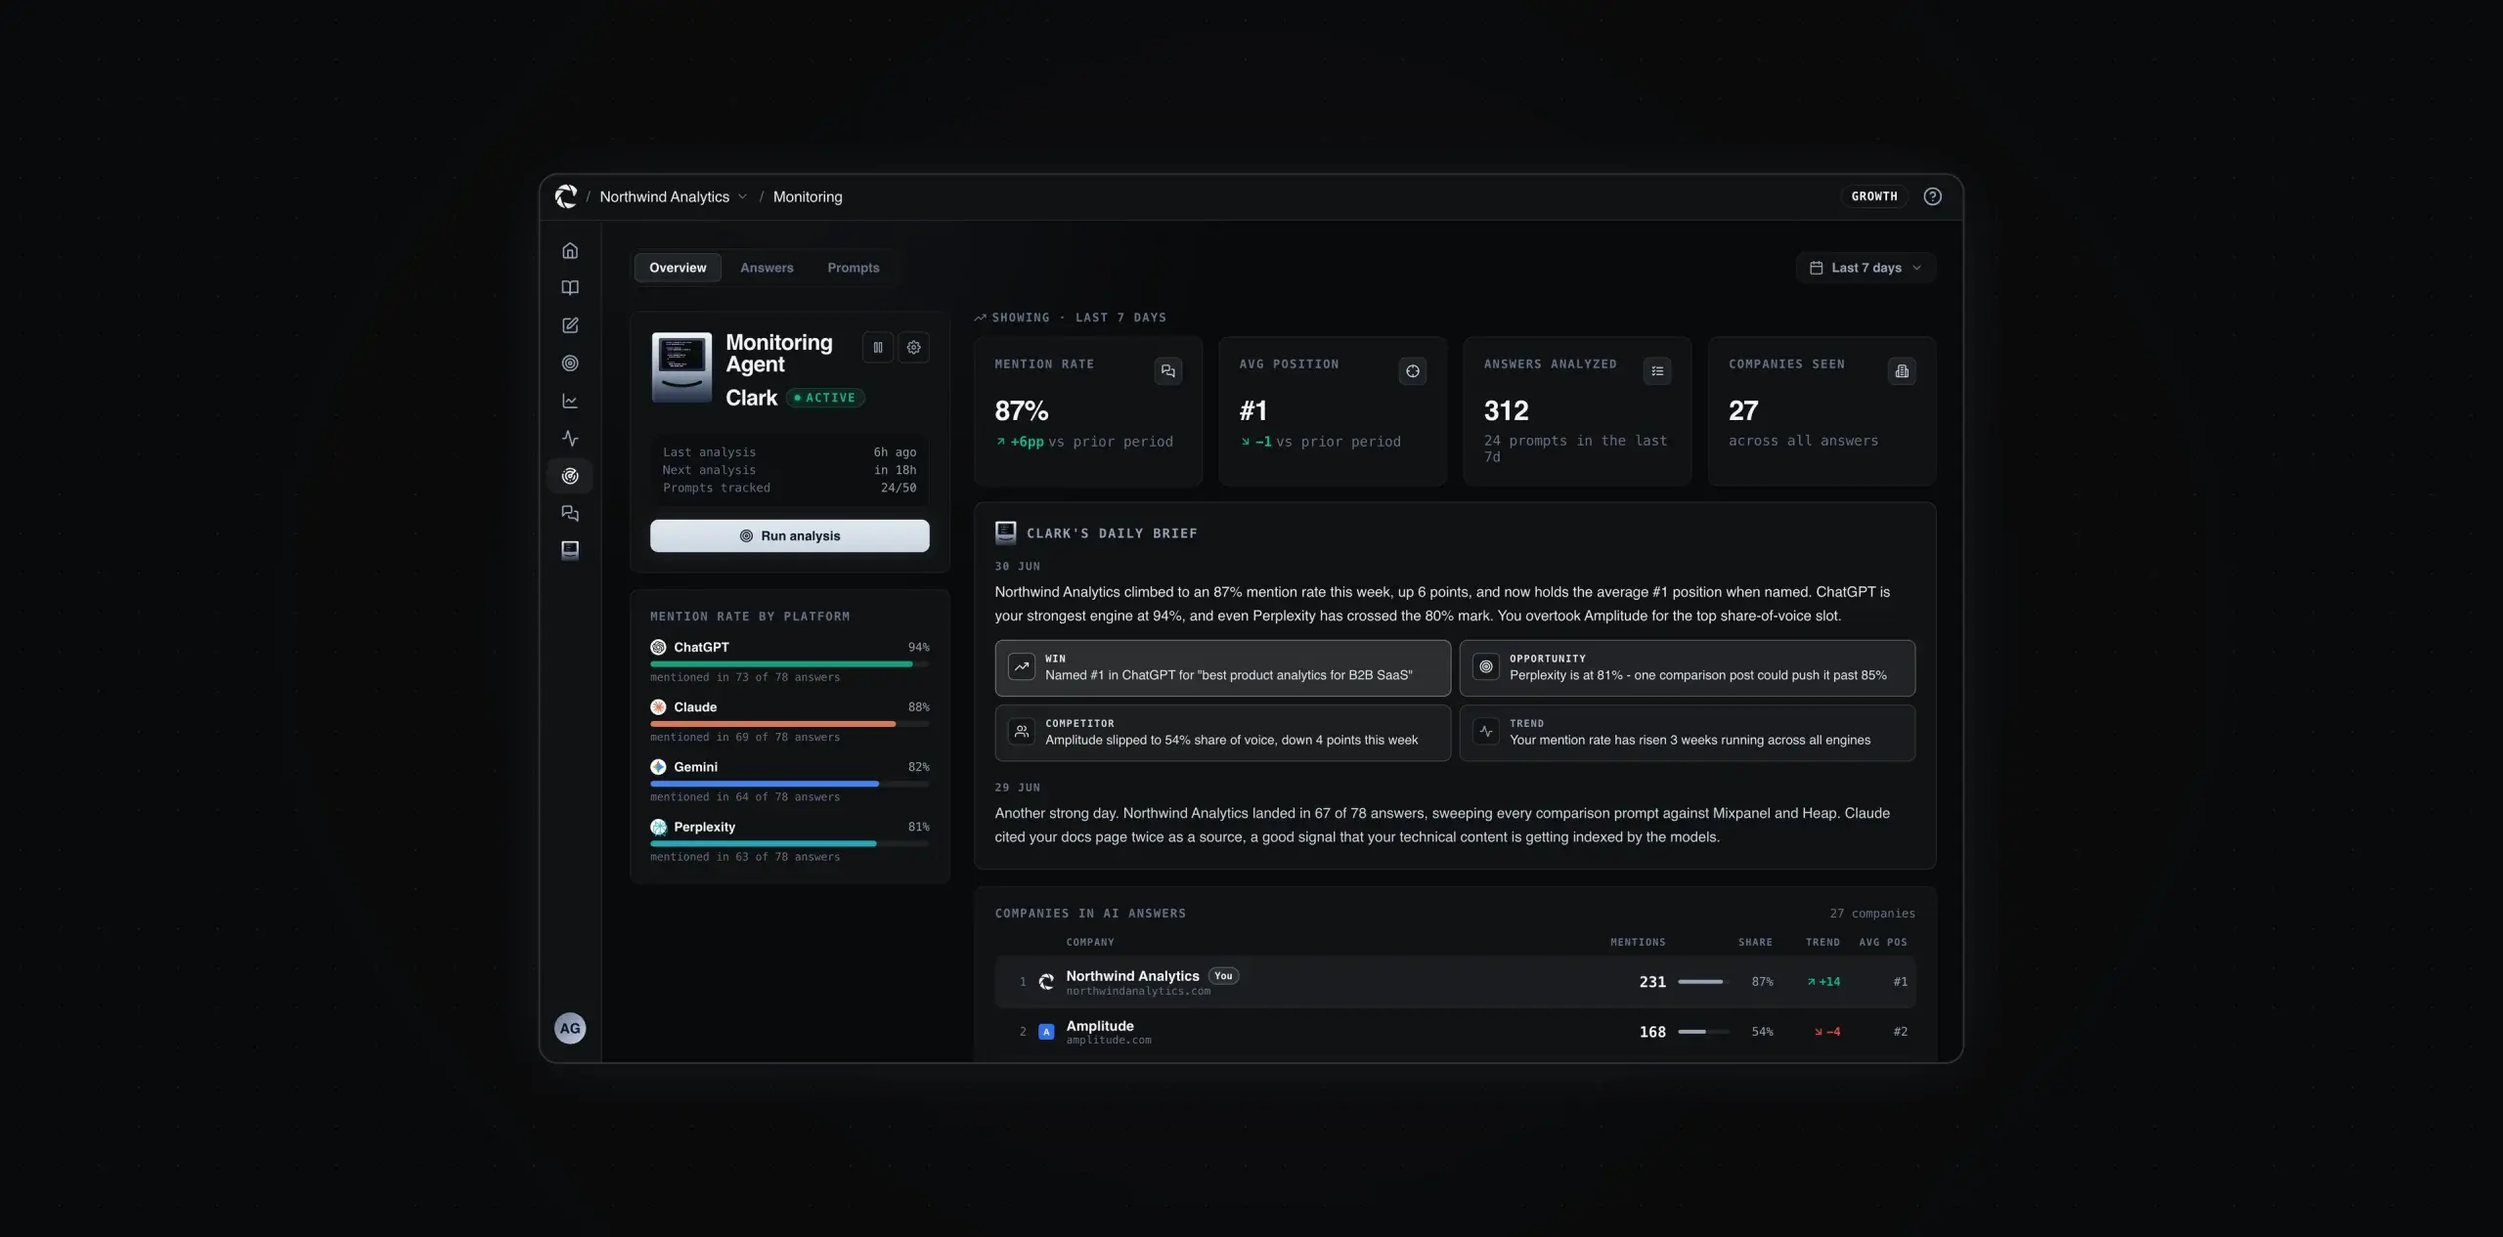
Task: Open the pencil-edit icon in the sidebar
Action: (x=570, y=325)
